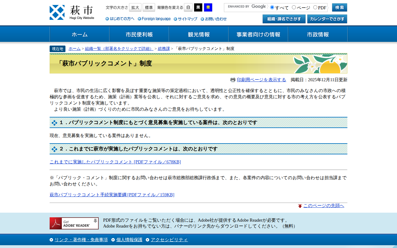Click the arrow icon before Foreign language
Screen dimensions: 397x248
click(139, 19)
